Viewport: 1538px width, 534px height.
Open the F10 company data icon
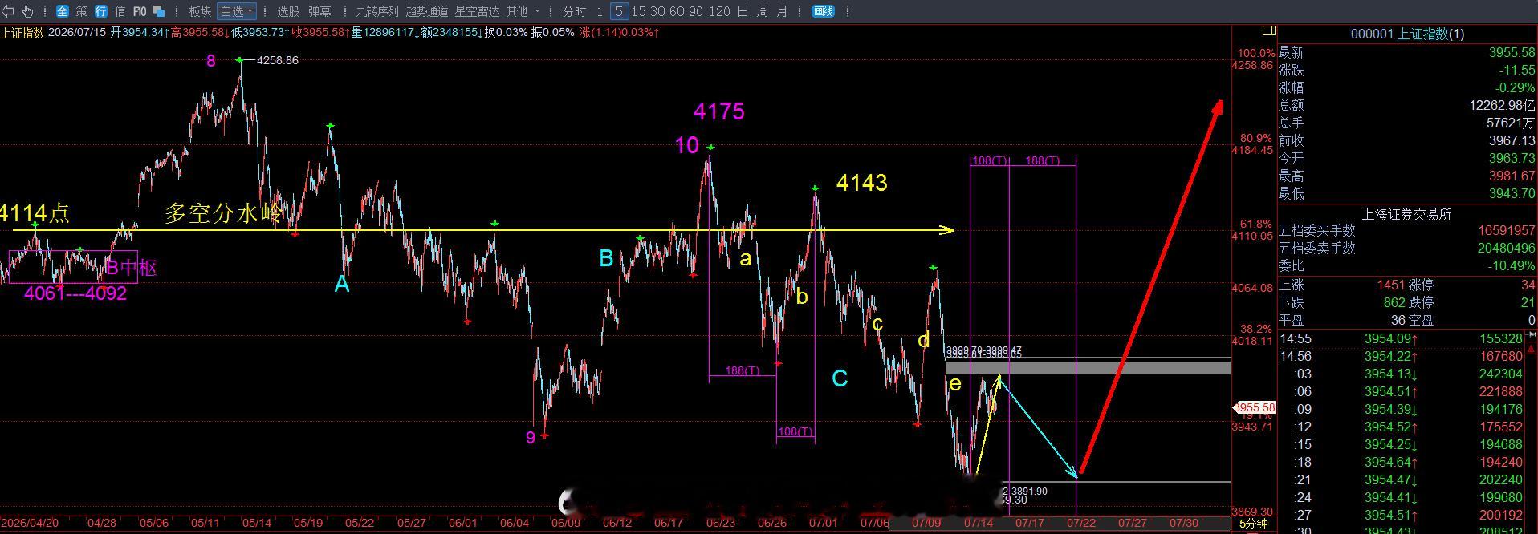(x=140, y=11)
